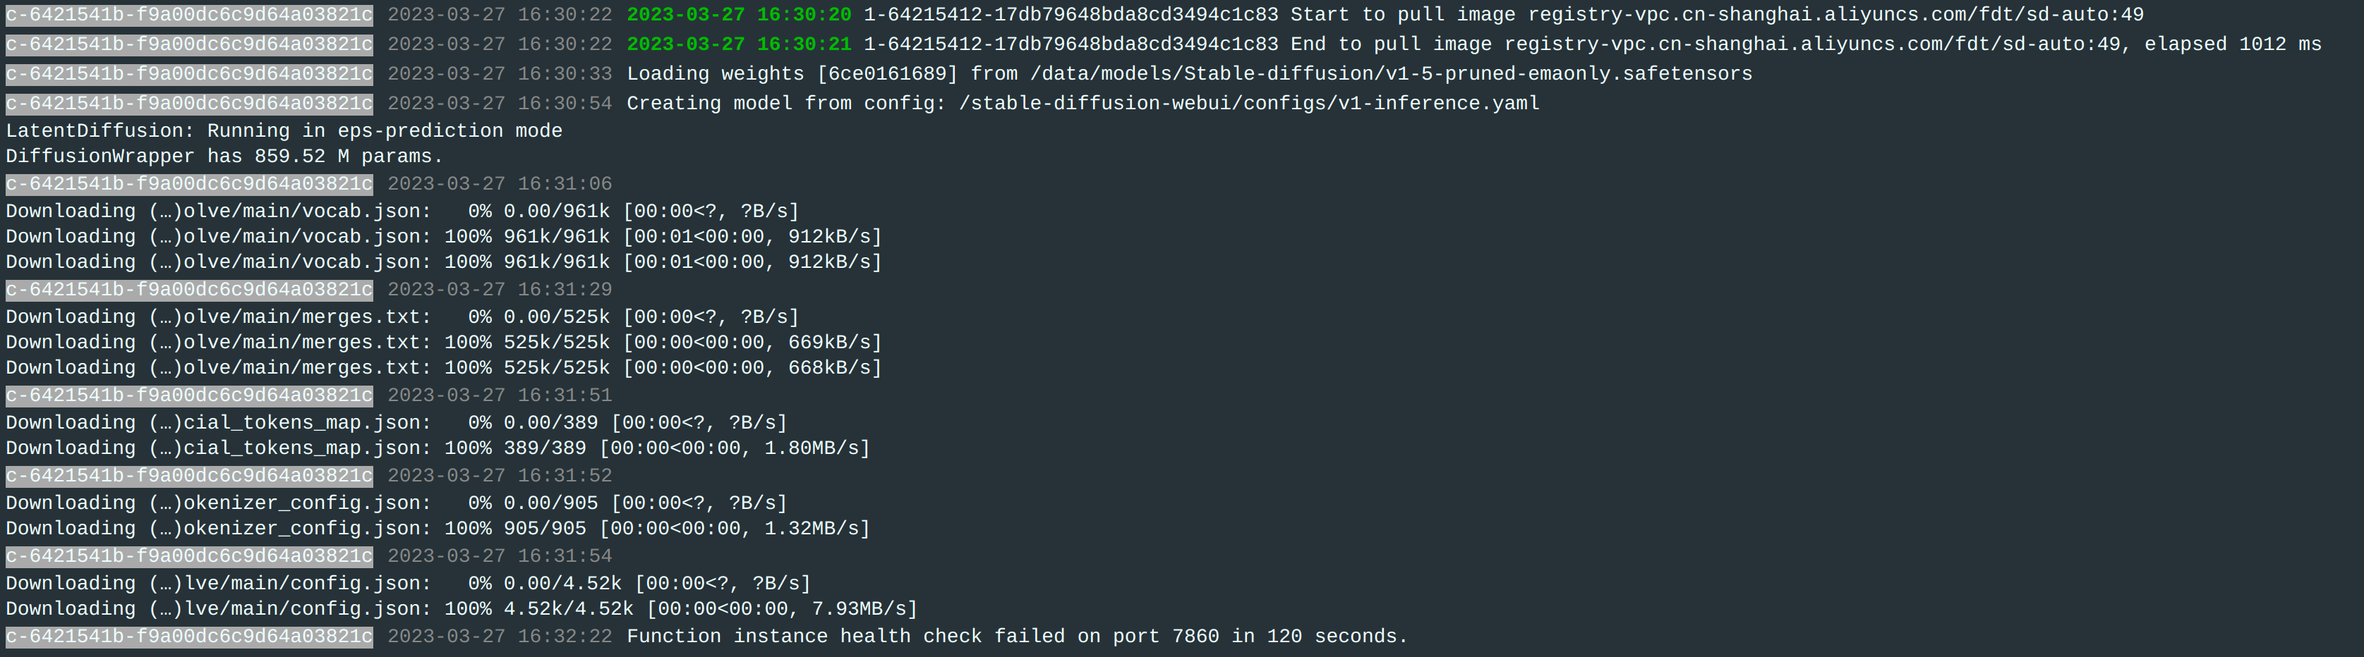The width and height of the screenshot is (2364, 657).
Task: Click the green timestamp 2023-03-27 16:30:20
Action: tap(739, 15)
